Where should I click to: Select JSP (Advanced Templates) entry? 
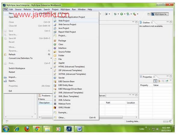[76, 70]
